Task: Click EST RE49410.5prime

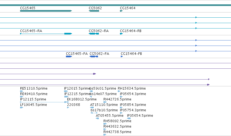Action: (x=34, y=94)
